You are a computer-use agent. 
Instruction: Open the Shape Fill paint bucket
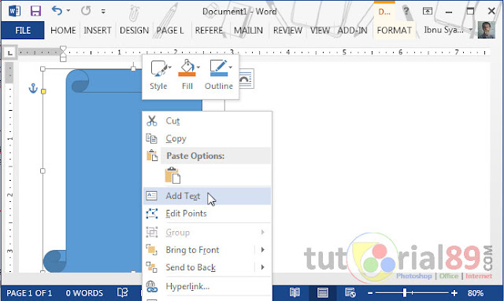(x=187, y=68)
